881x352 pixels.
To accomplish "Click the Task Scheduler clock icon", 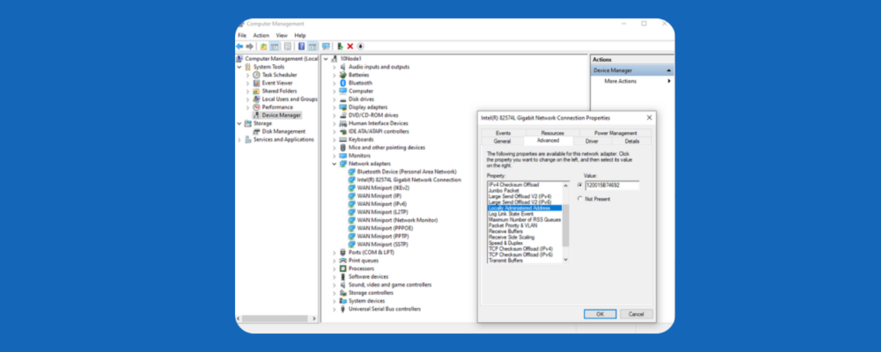I will click(x=256, y=75).
